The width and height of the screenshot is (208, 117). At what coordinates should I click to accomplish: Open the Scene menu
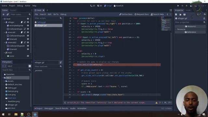coord(4,6)
